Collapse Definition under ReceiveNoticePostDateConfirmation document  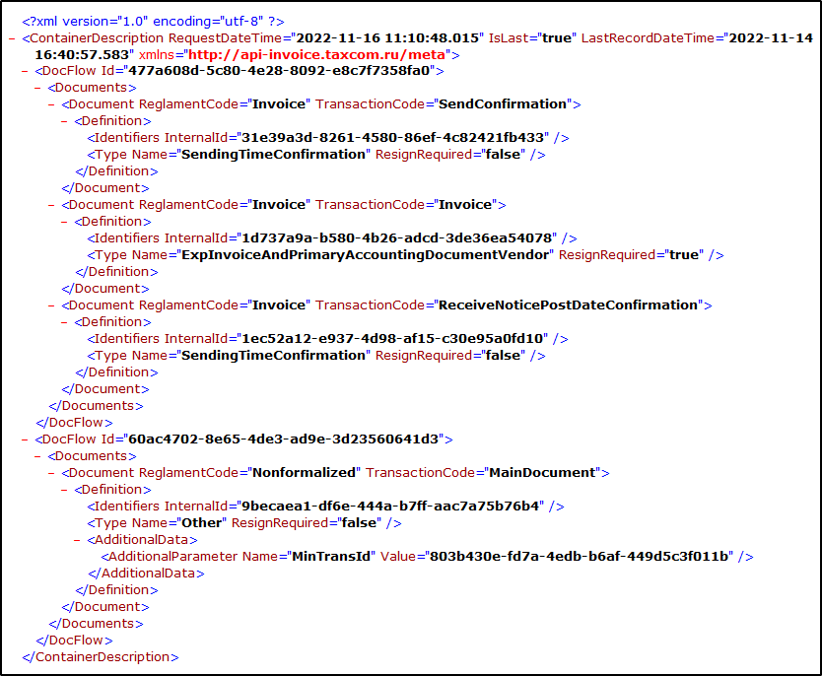click(x=64, y=322)
